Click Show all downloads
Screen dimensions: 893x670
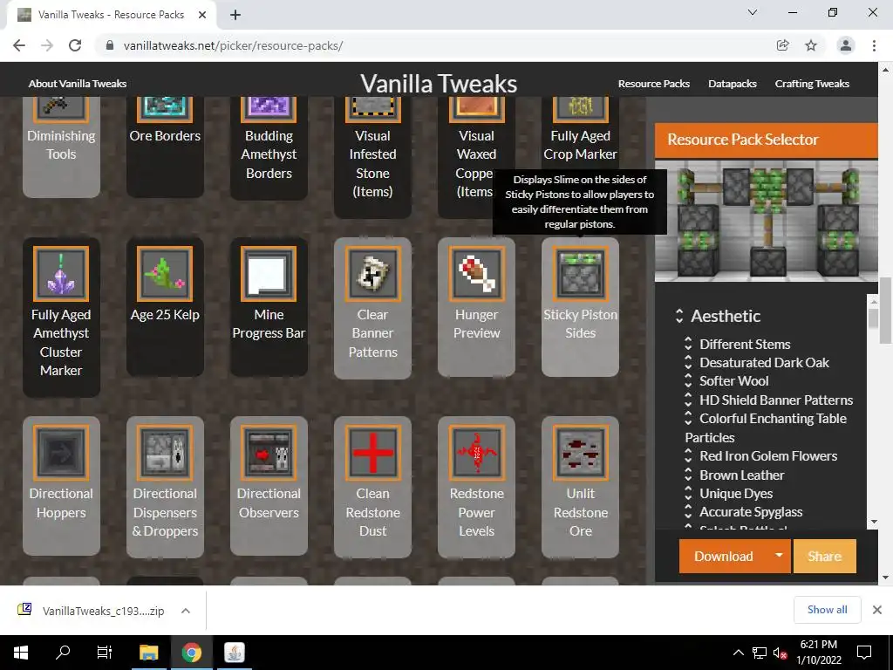pos(827,610)
